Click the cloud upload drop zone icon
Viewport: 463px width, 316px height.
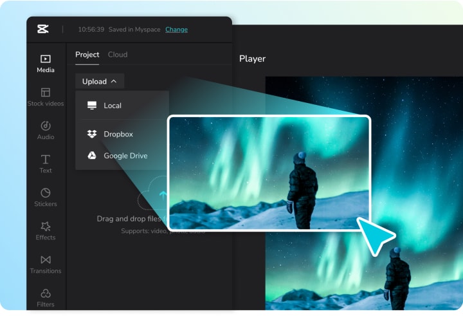[x=152, y=192]
